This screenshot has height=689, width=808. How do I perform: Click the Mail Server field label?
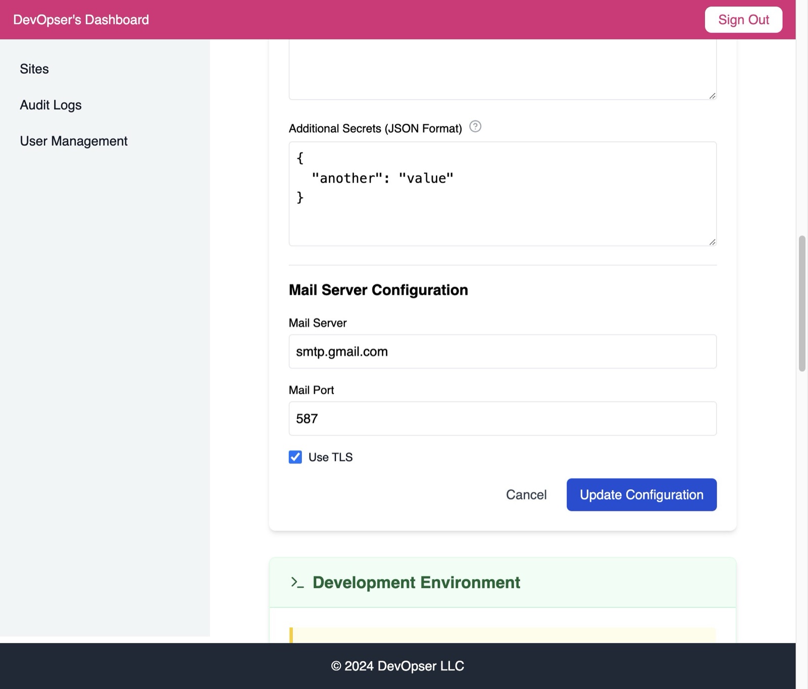coord(318,323)
